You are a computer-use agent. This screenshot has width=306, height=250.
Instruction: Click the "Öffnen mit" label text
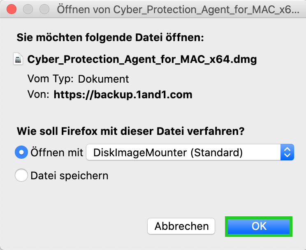(57, 153)
